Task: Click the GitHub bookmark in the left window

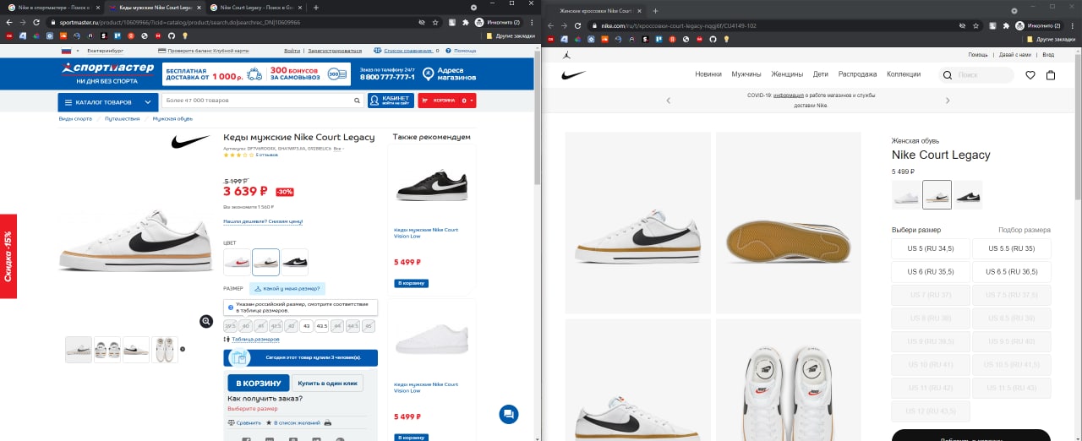Action: coord(171,36)
